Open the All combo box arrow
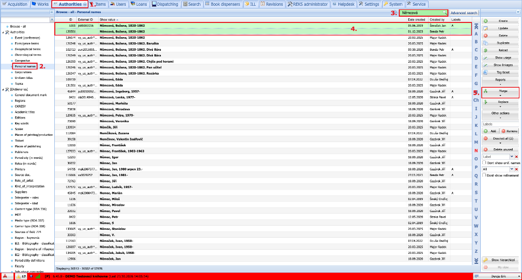This screenshot has width=522, height=280. tap(512, 169)
